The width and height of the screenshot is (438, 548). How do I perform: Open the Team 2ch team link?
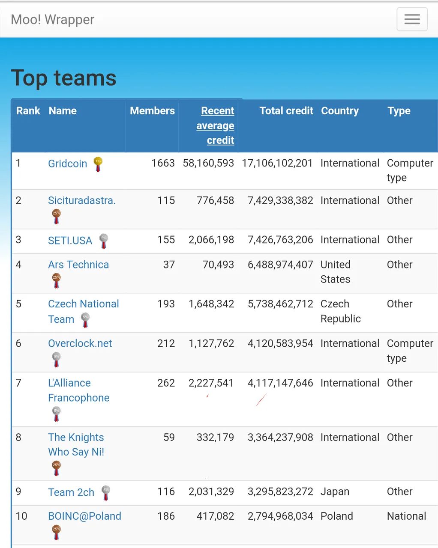(71, 492)
